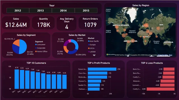This screenshot has width=179, height=100.
Task: Select the Harbour 10K profit bar
Action: [94, 89]
